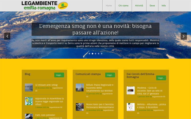Click the Dai Circoli dell'Emilia-Romagna heading

[141, 76]
